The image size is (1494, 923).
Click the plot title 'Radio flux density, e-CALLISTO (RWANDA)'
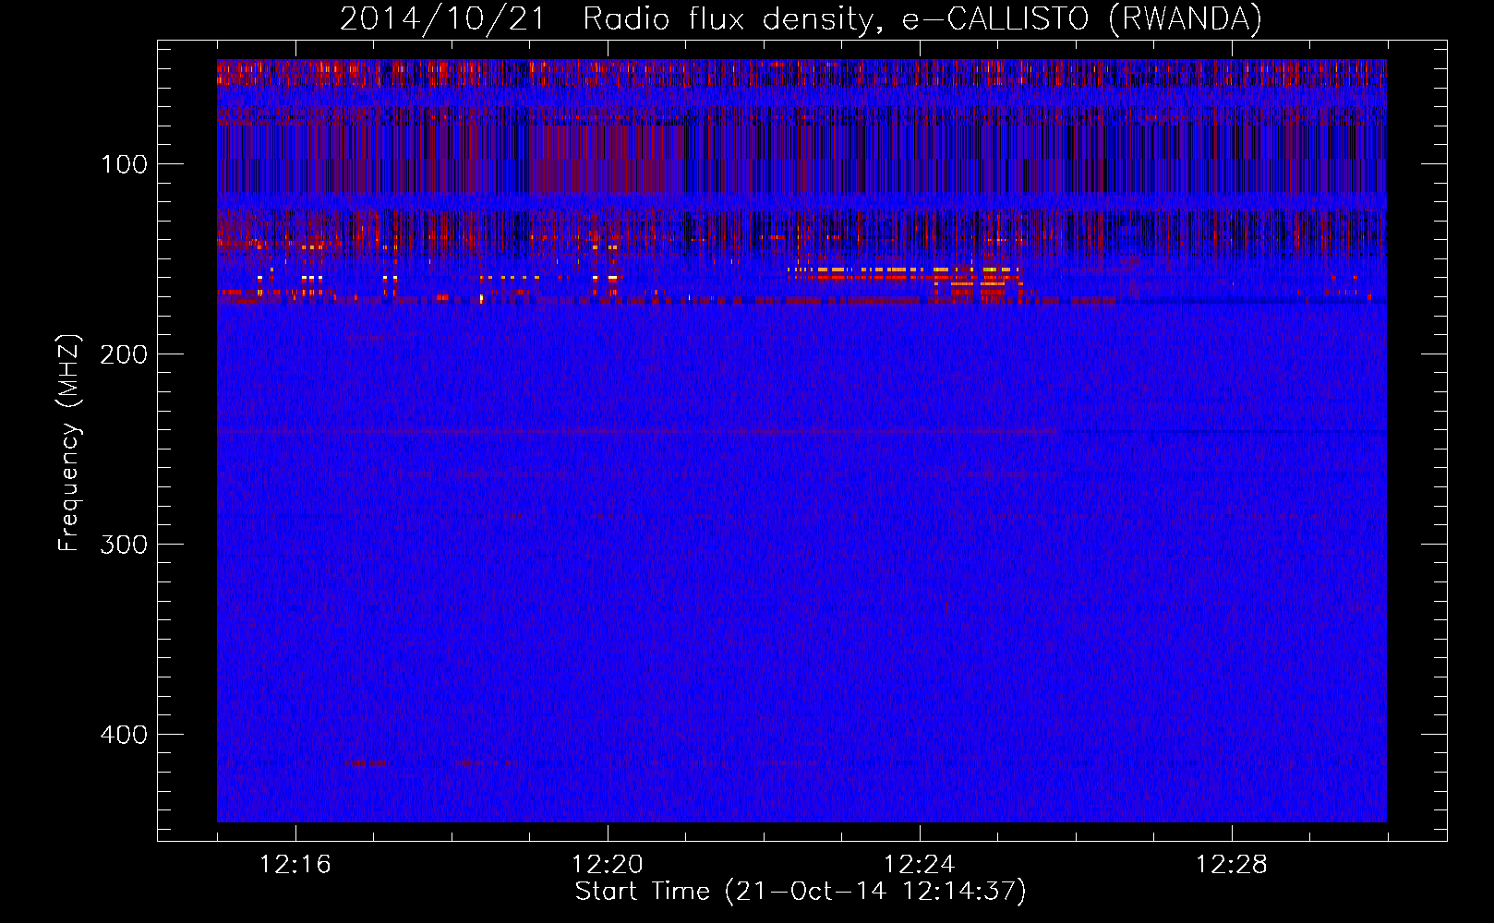(922, 18)
